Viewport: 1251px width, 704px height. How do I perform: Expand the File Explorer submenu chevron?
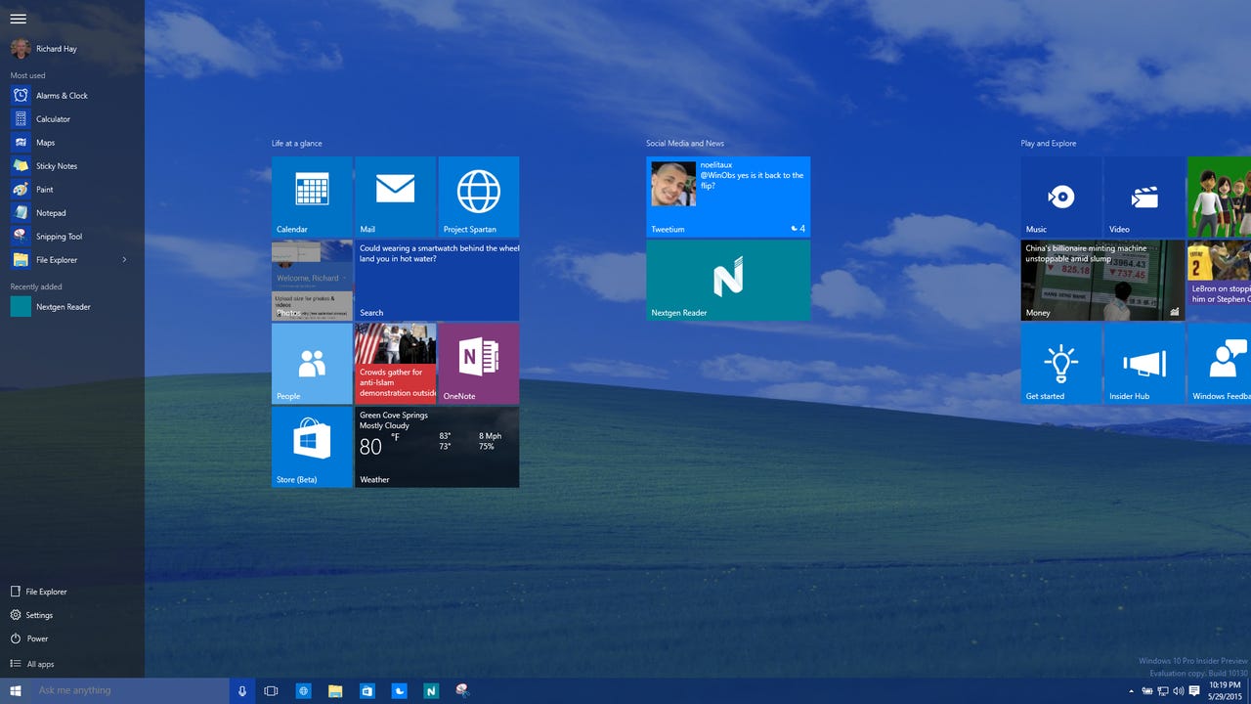[125, 259]
